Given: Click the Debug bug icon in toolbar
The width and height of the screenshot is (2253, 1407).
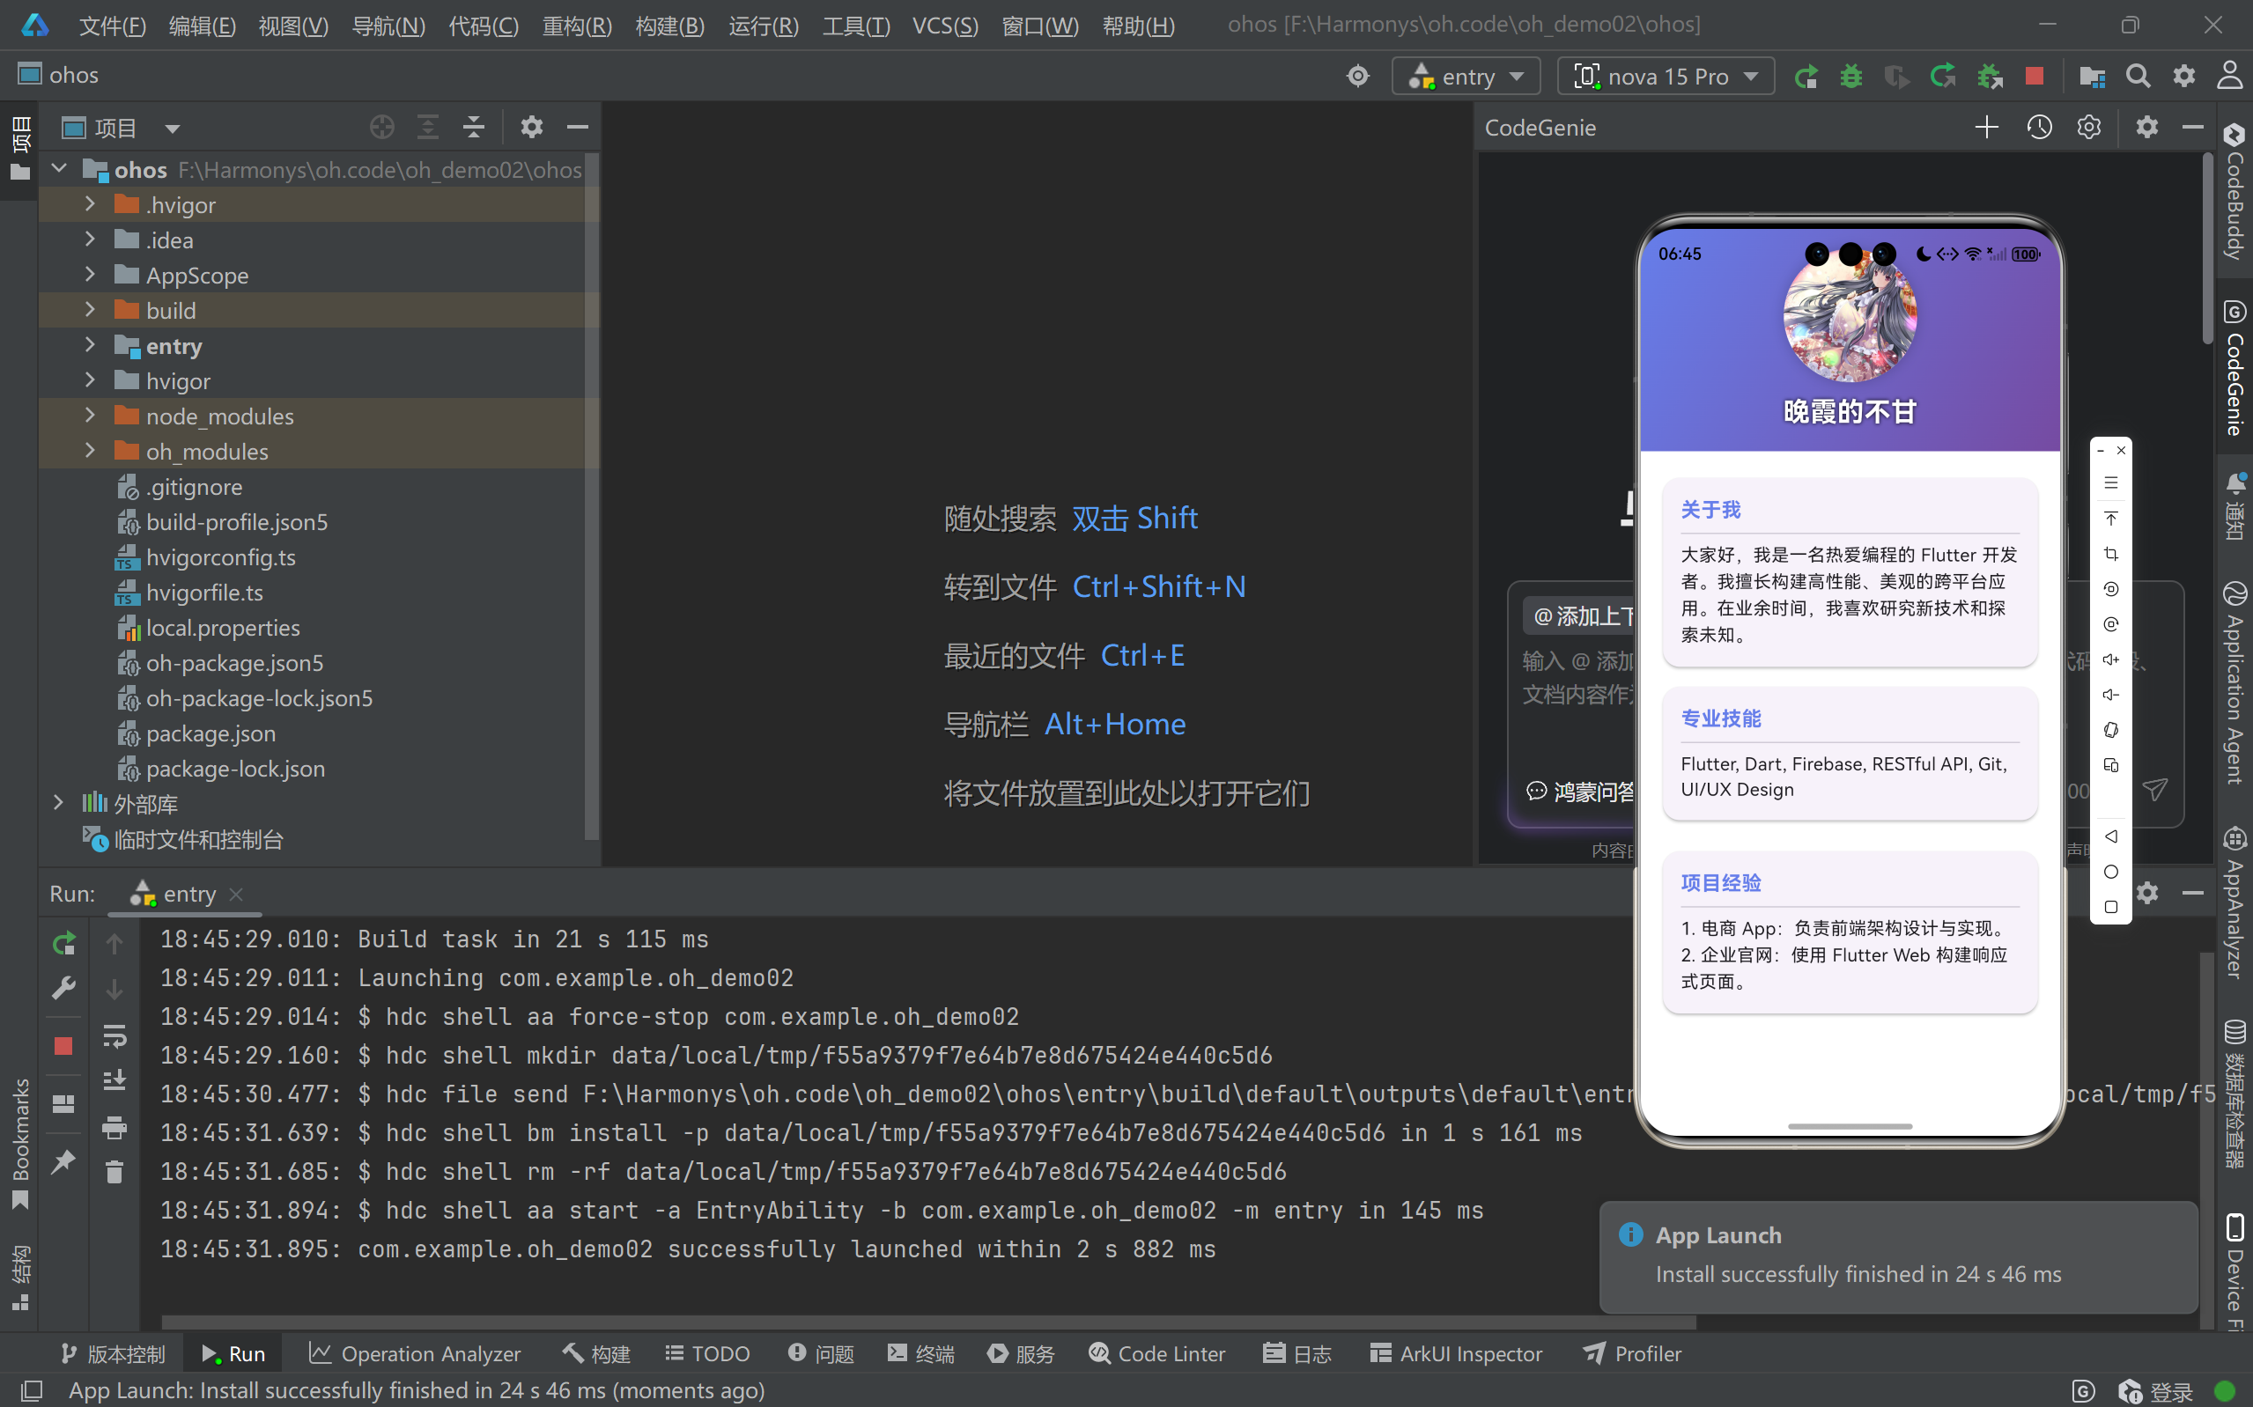Looking at the screenshot, I should click(1851, 77).
